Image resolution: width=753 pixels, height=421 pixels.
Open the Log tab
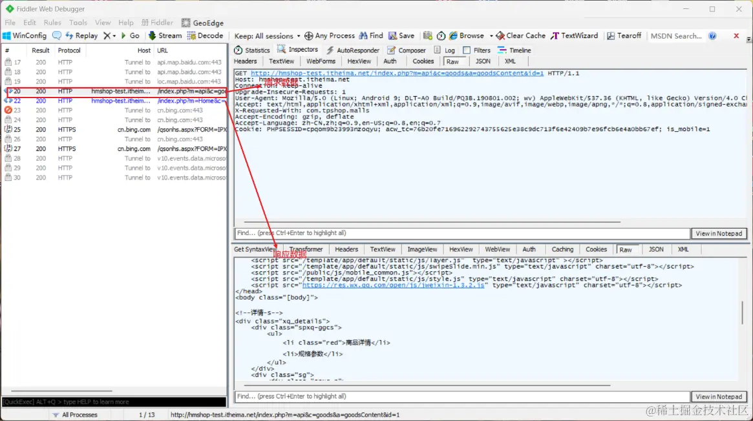pyautogui.click(x=444, y=50)
